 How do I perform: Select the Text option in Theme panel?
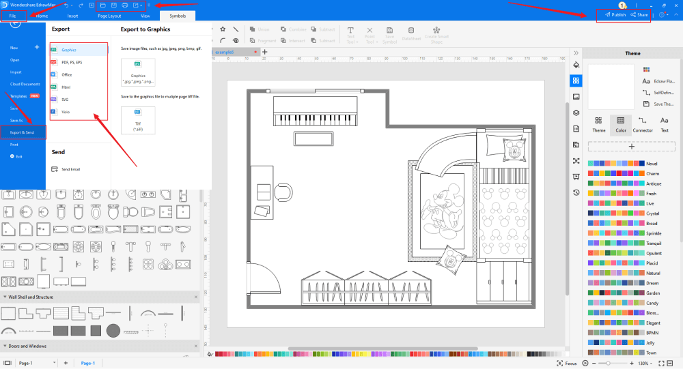665,124
